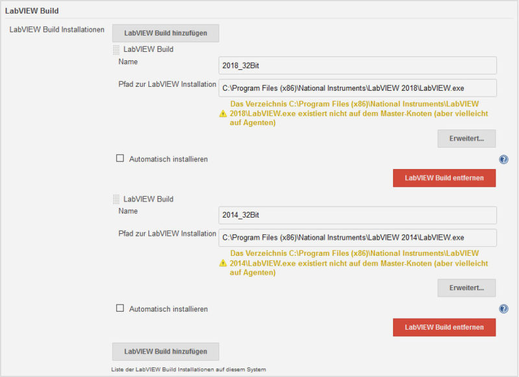Focus the Name field containing 2018_32Bit
The height and width of the screenshot is (377, 519).
coord(357,65)
